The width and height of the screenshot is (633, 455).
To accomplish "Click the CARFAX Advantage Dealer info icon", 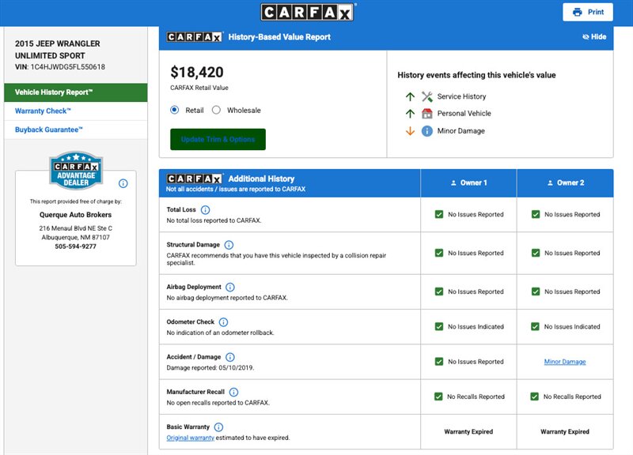I will coord(123,182).
